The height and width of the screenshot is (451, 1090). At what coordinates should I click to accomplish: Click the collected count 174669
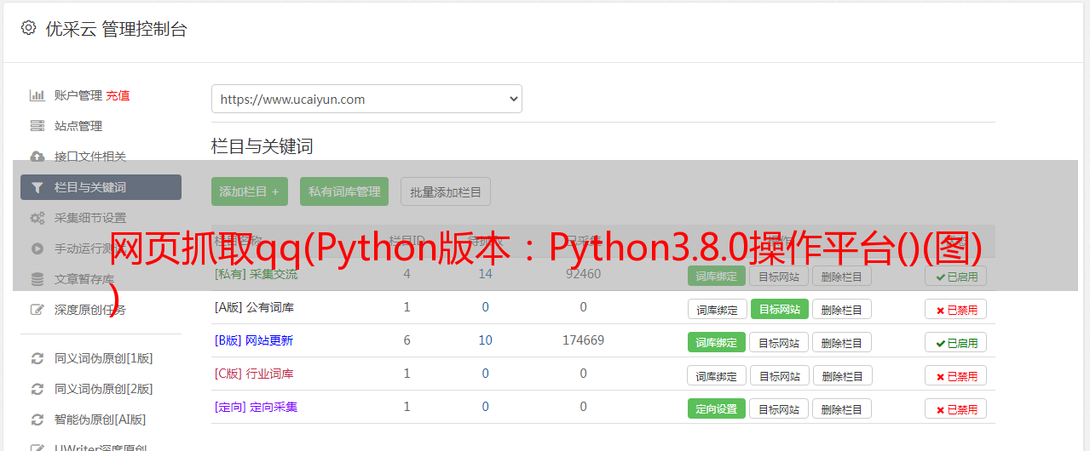(583, 340)
